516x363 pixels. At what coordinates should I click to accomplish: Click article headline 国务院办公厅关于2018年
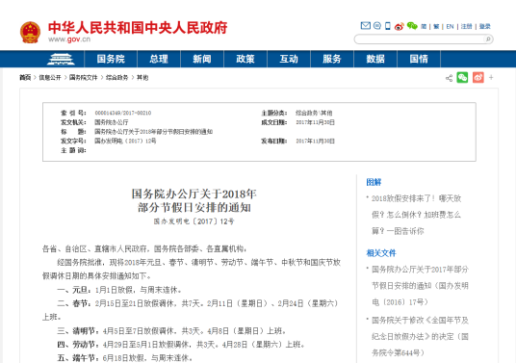click(x=194, y=194)
